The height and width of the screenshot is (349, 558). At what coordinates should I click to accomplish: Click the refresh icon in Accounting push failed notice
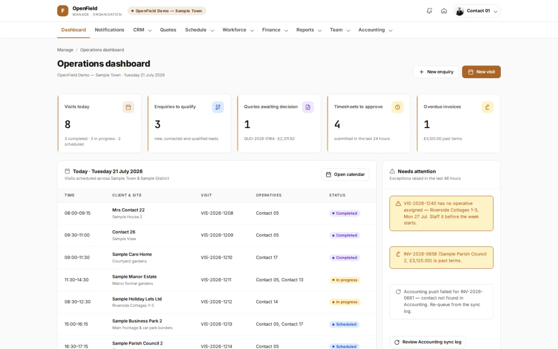(398, 292)
